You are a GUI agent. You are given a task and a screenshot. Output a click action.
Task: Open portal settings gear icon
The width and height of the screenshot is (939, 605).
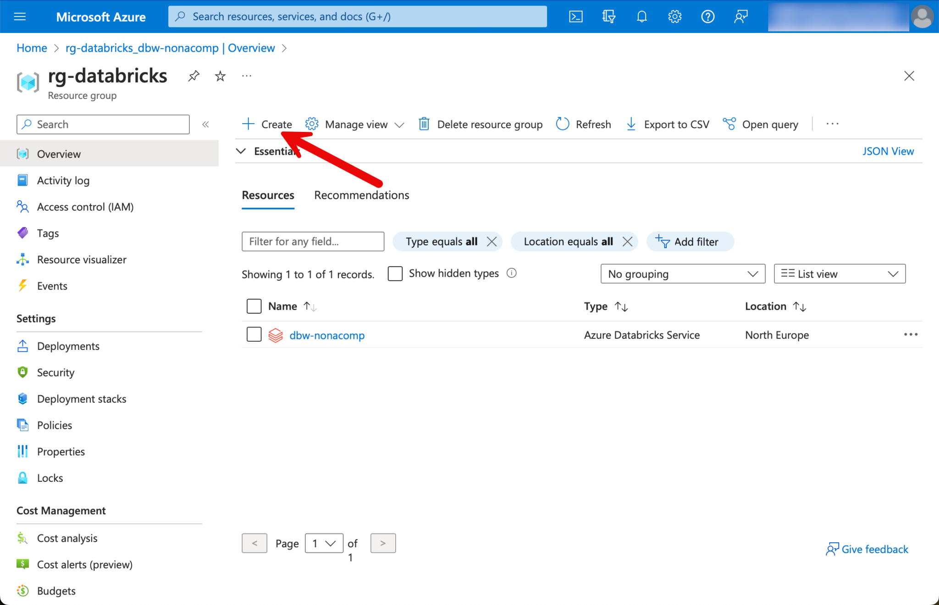[674, 17]
